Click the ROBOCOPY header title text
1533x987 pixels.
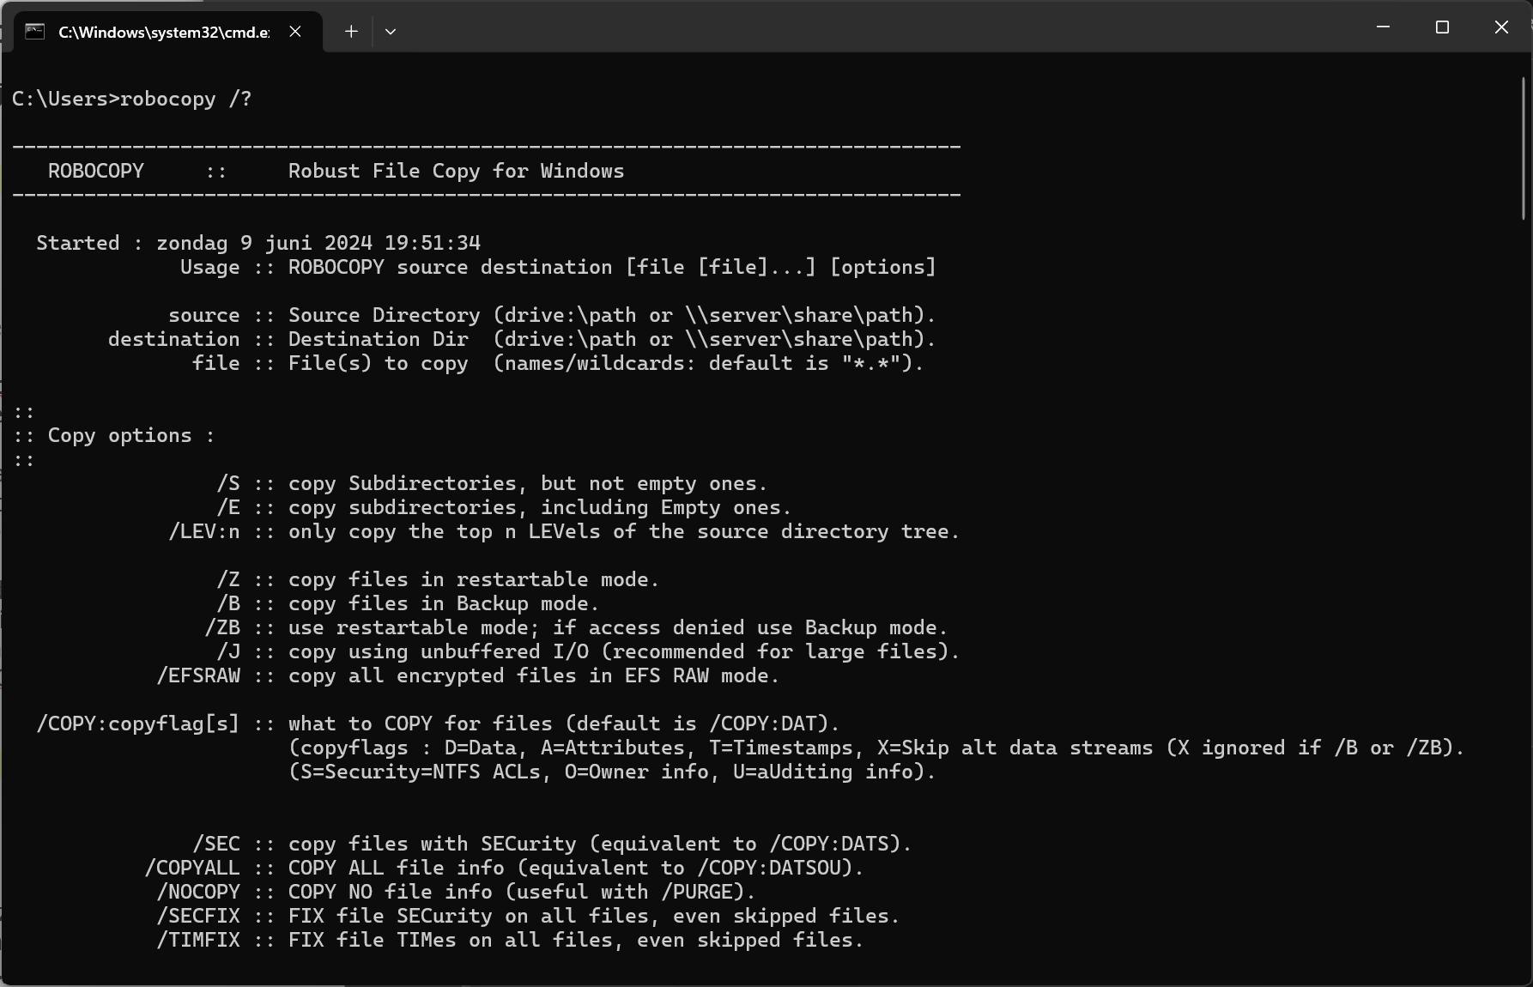click(96, 172)
